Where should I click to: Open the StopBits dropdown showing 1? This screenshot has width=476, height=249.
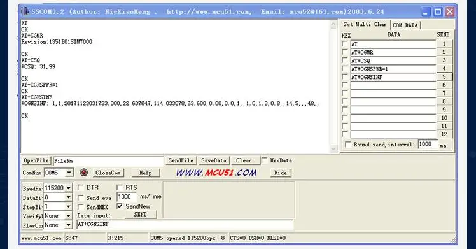click(69, 206)
